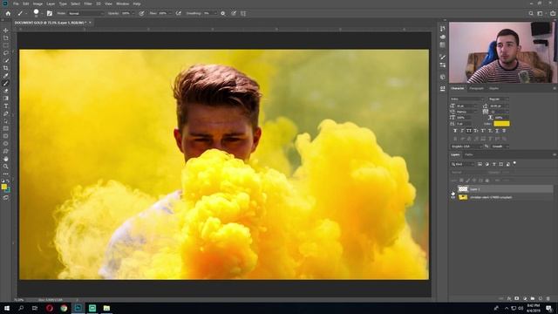Open the Brush Preset picker arrow
The width and height of the screenshot is (558, 314).
tap(42, 14)
